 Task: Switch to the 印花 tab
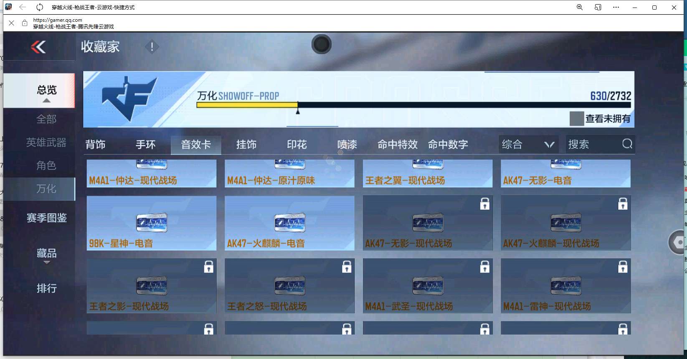[x=297, y=145]
